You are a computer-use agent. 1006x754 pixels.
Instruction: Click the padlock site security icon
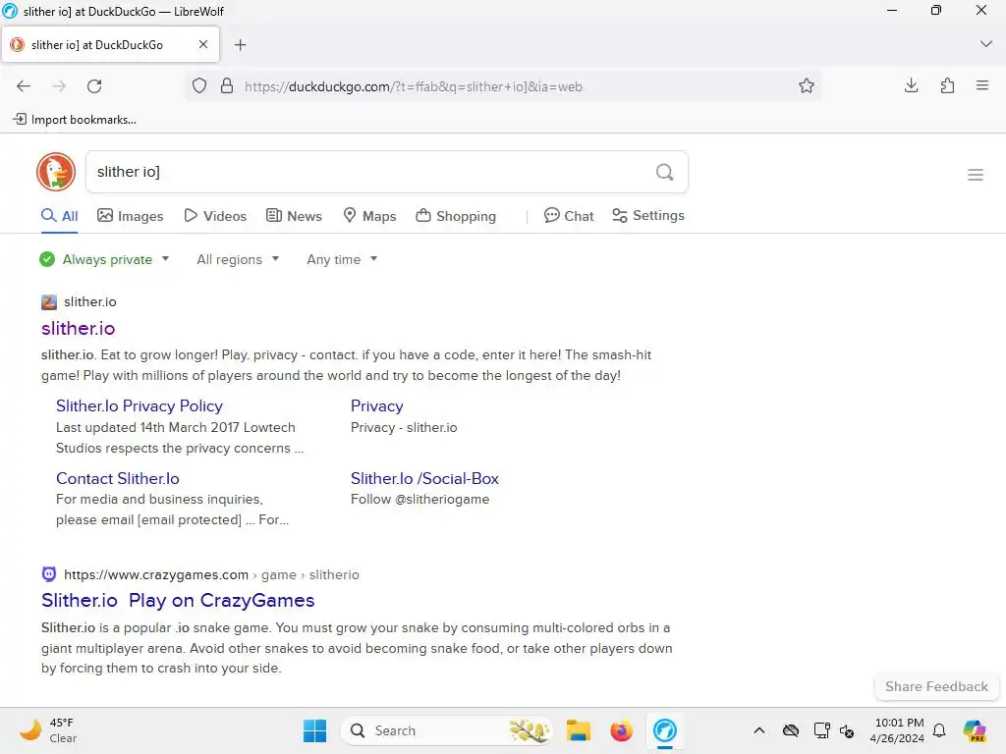(227, 86)
